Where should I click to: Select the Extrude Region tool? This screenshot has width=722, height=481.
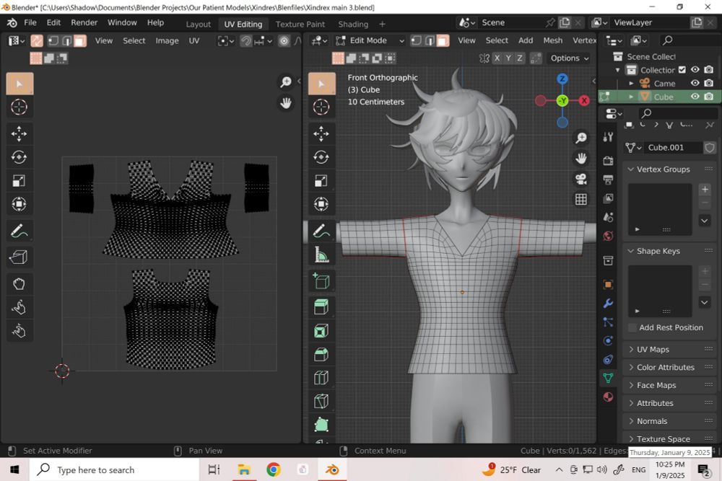tap(321, 306)
